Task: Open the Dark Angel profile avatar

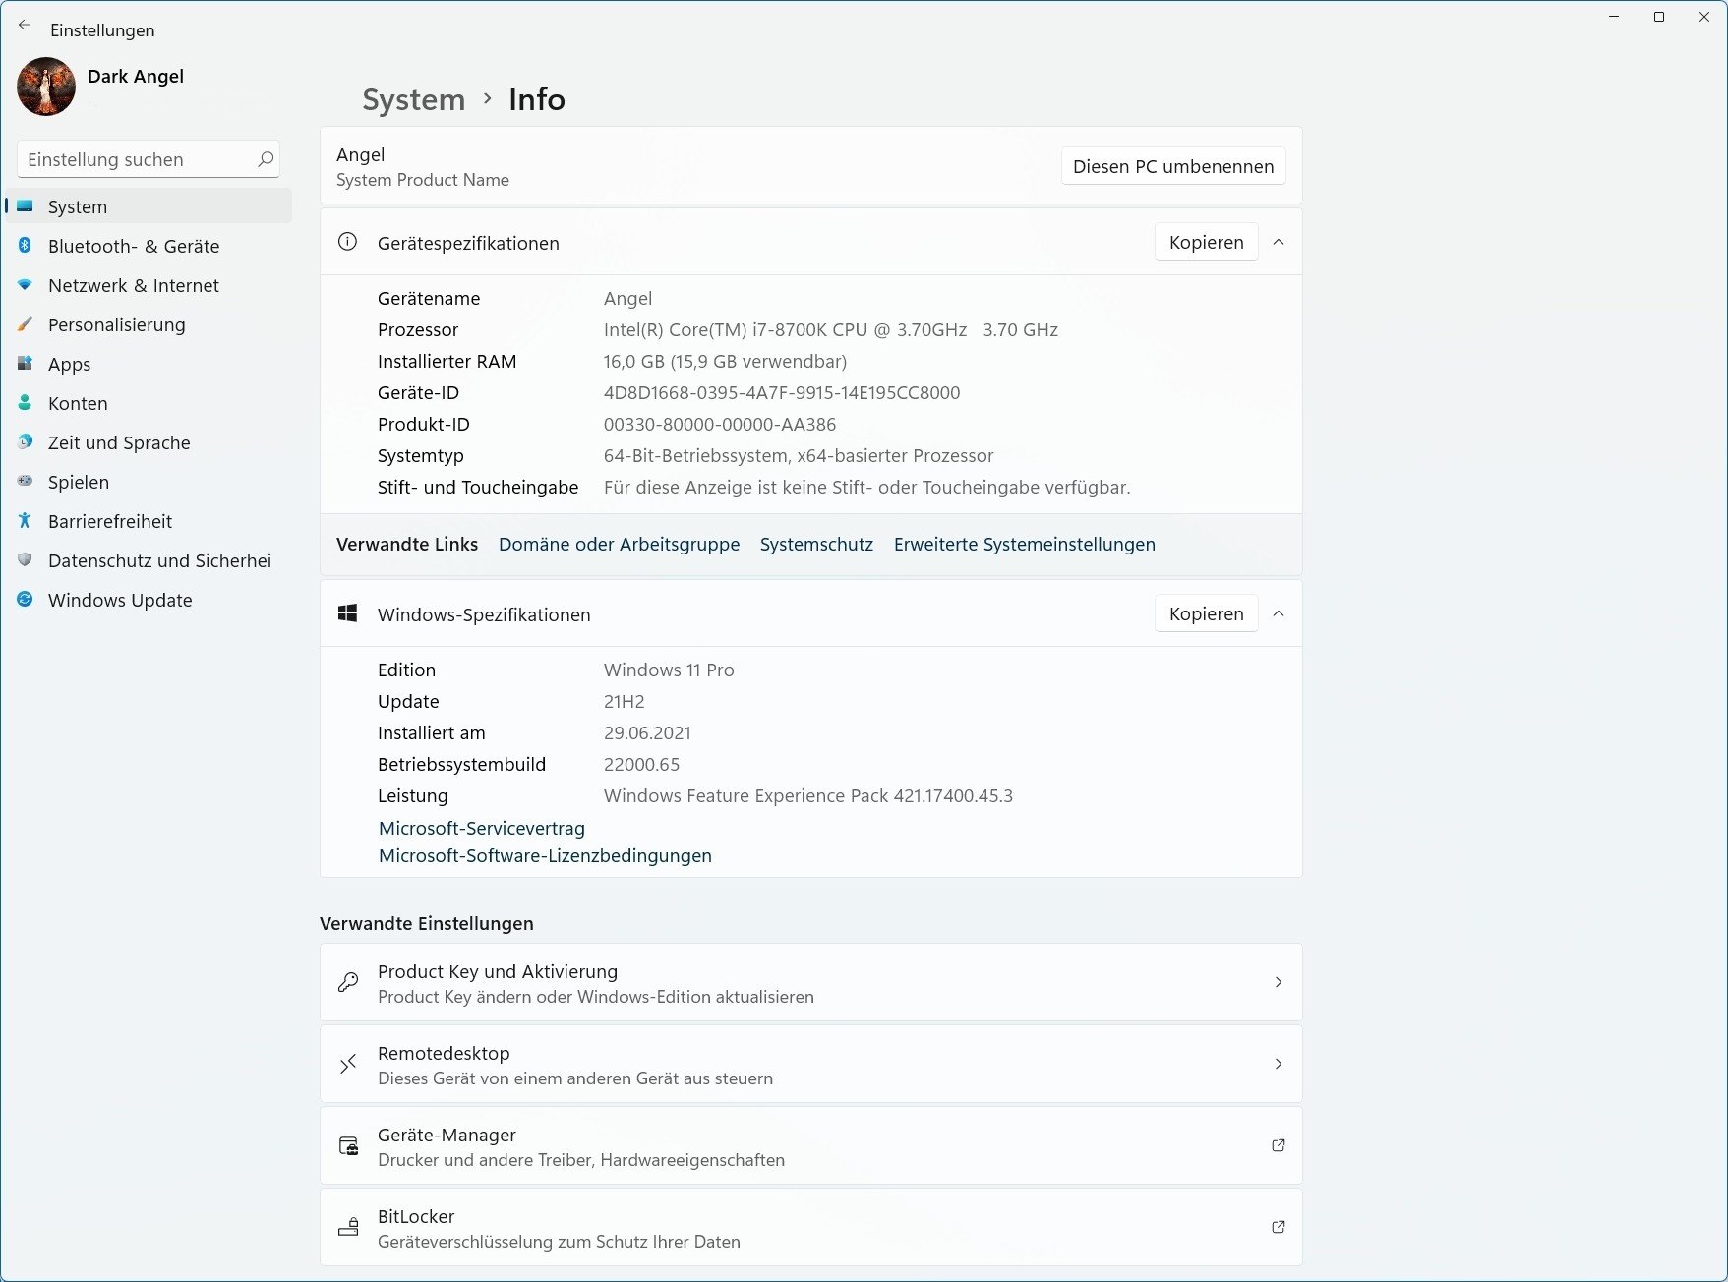Action: tap(46, 87)
